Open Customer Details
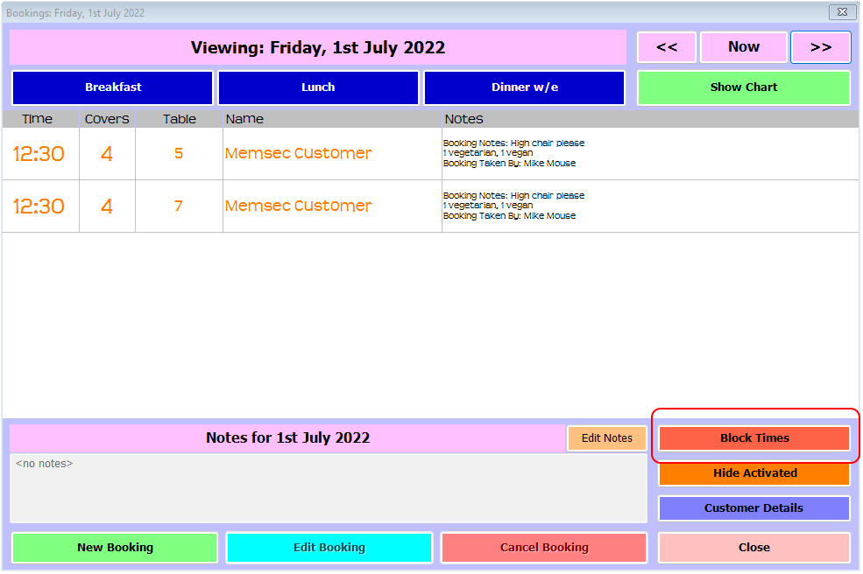This screenshot has width=863, height=574. click(x=754, y=508)
